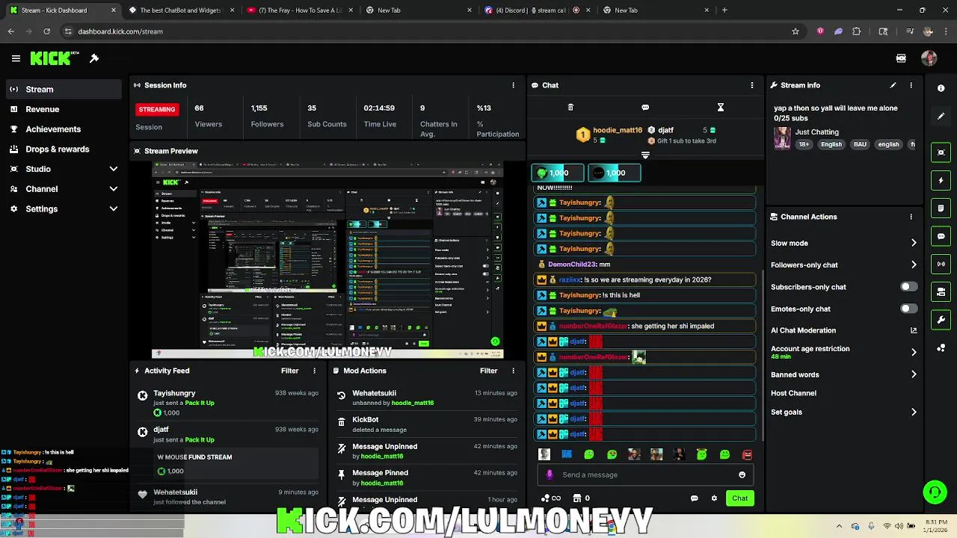Click the second dark 1,000 kicks gift pill
This screenshot has height=538, width=957.
[614, 173]
